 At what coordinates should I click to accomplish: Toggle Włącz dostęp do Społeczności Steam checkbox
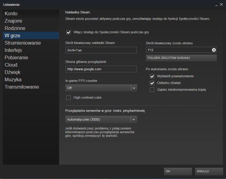69,32
